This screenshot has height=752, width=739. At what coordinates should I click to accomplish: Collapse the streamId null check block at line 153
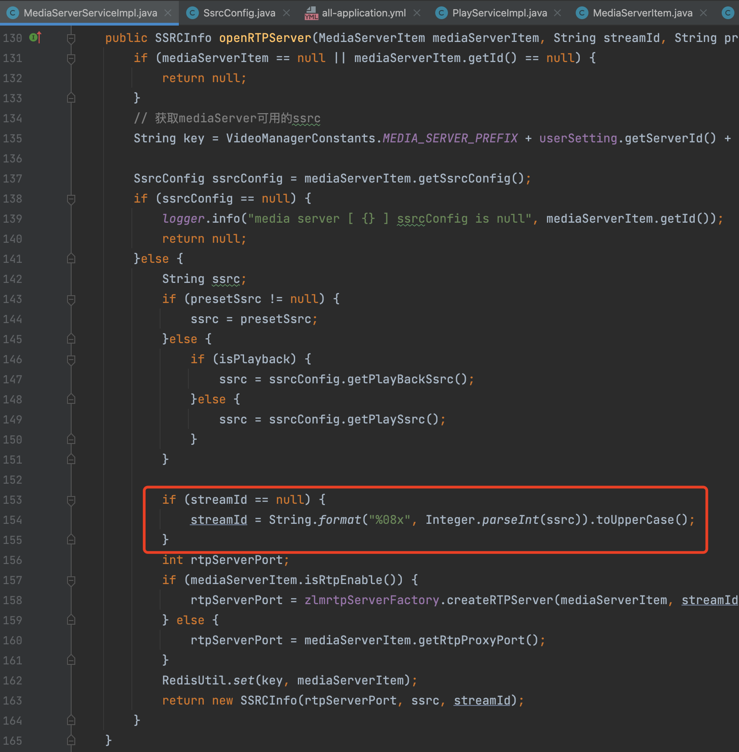(71, 500)
